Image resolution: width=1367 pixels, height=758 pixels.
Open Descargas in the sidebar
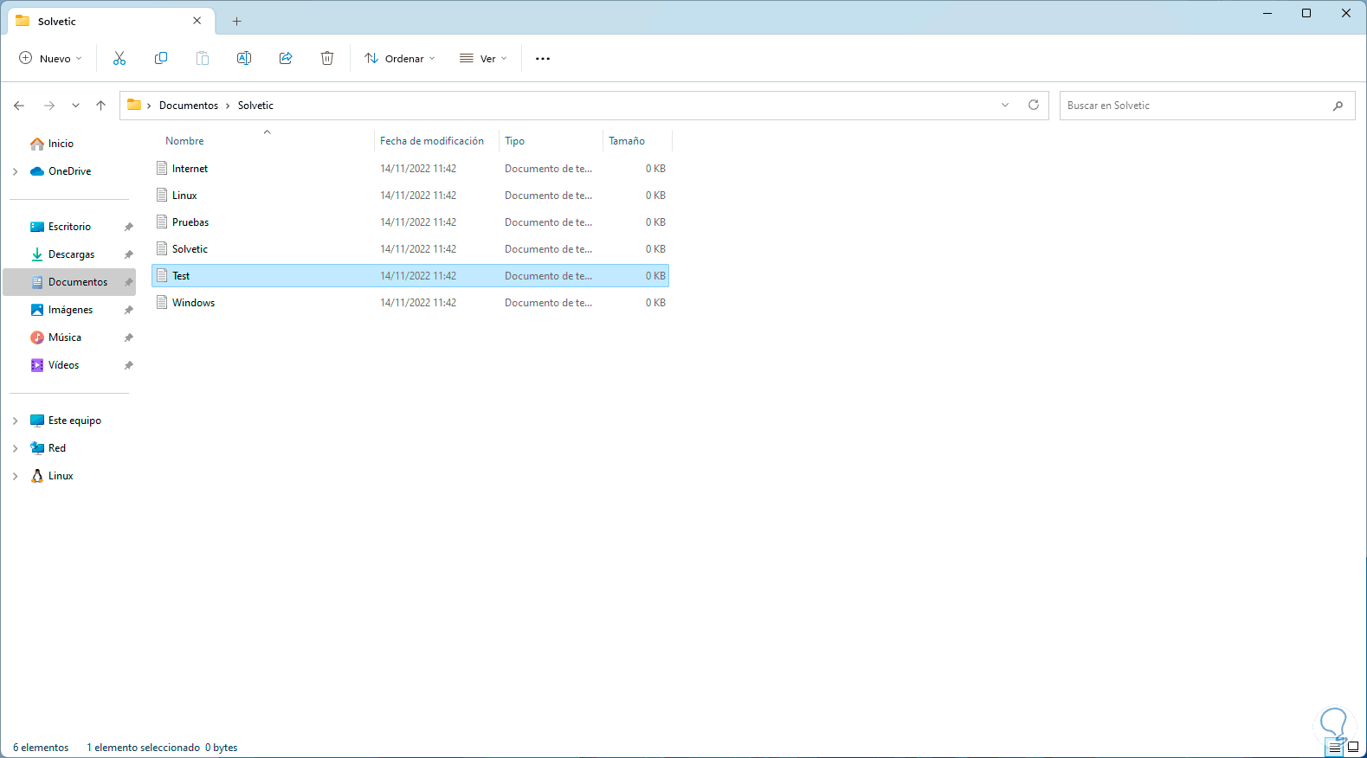point(71,254)
